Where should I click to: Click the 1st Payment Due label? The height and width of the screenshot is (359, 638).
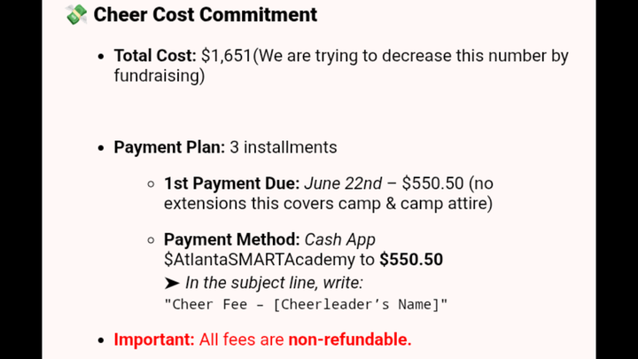(231, 183)
